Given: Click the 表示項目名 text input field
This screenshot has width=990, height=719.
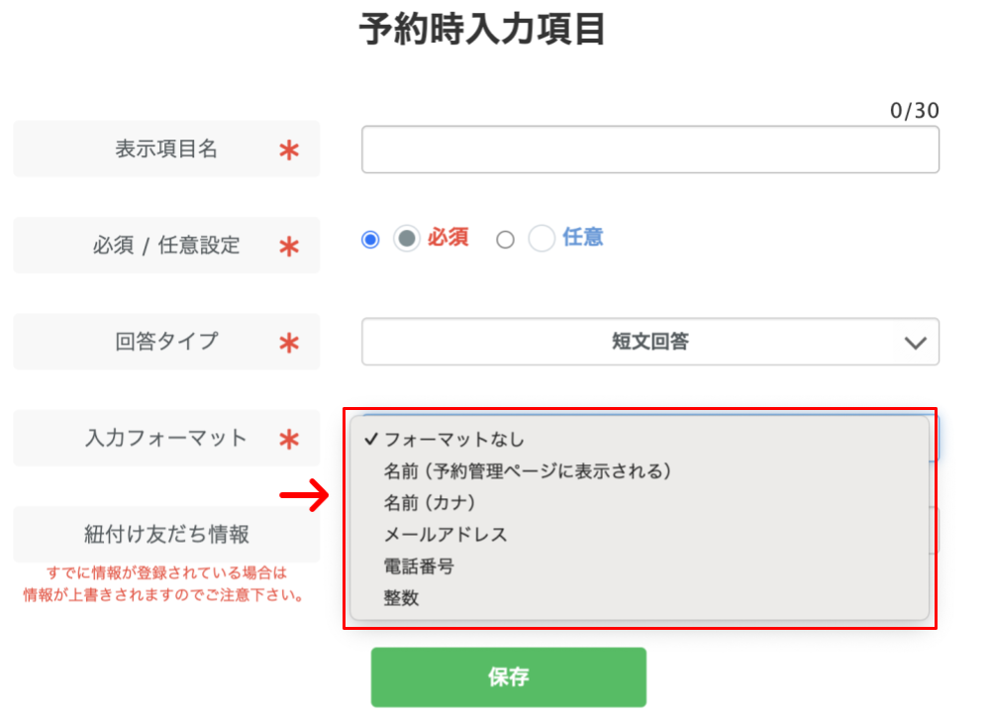Looking at the screenshot, I should tap(649, 150).
